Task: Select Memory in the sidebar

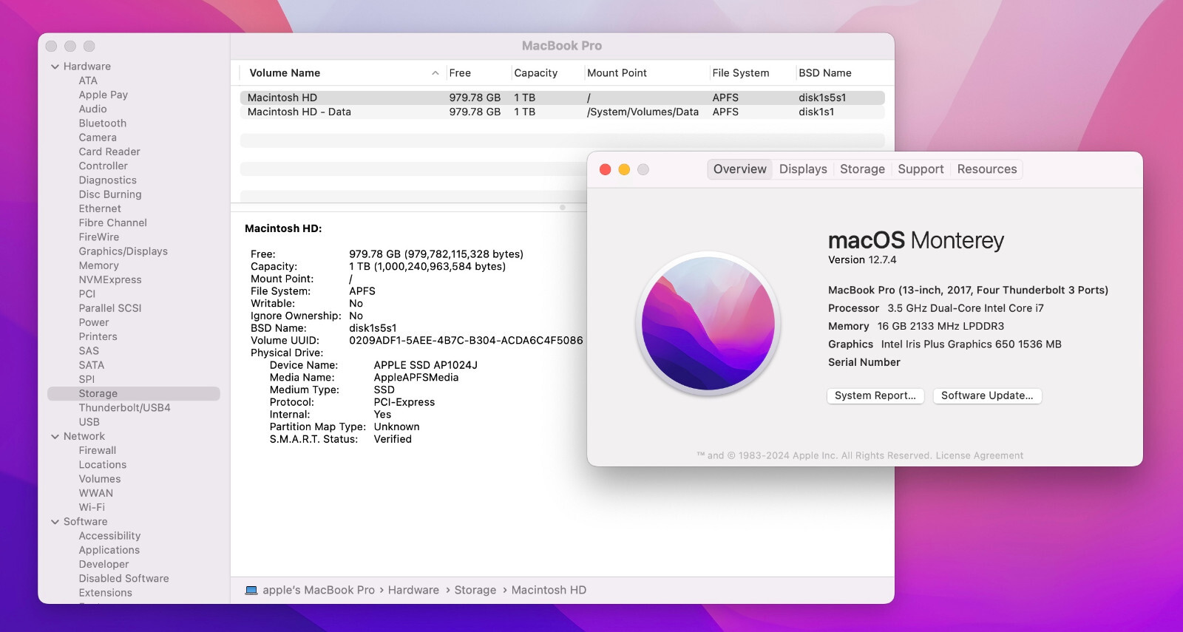Action: pos(99,265)
